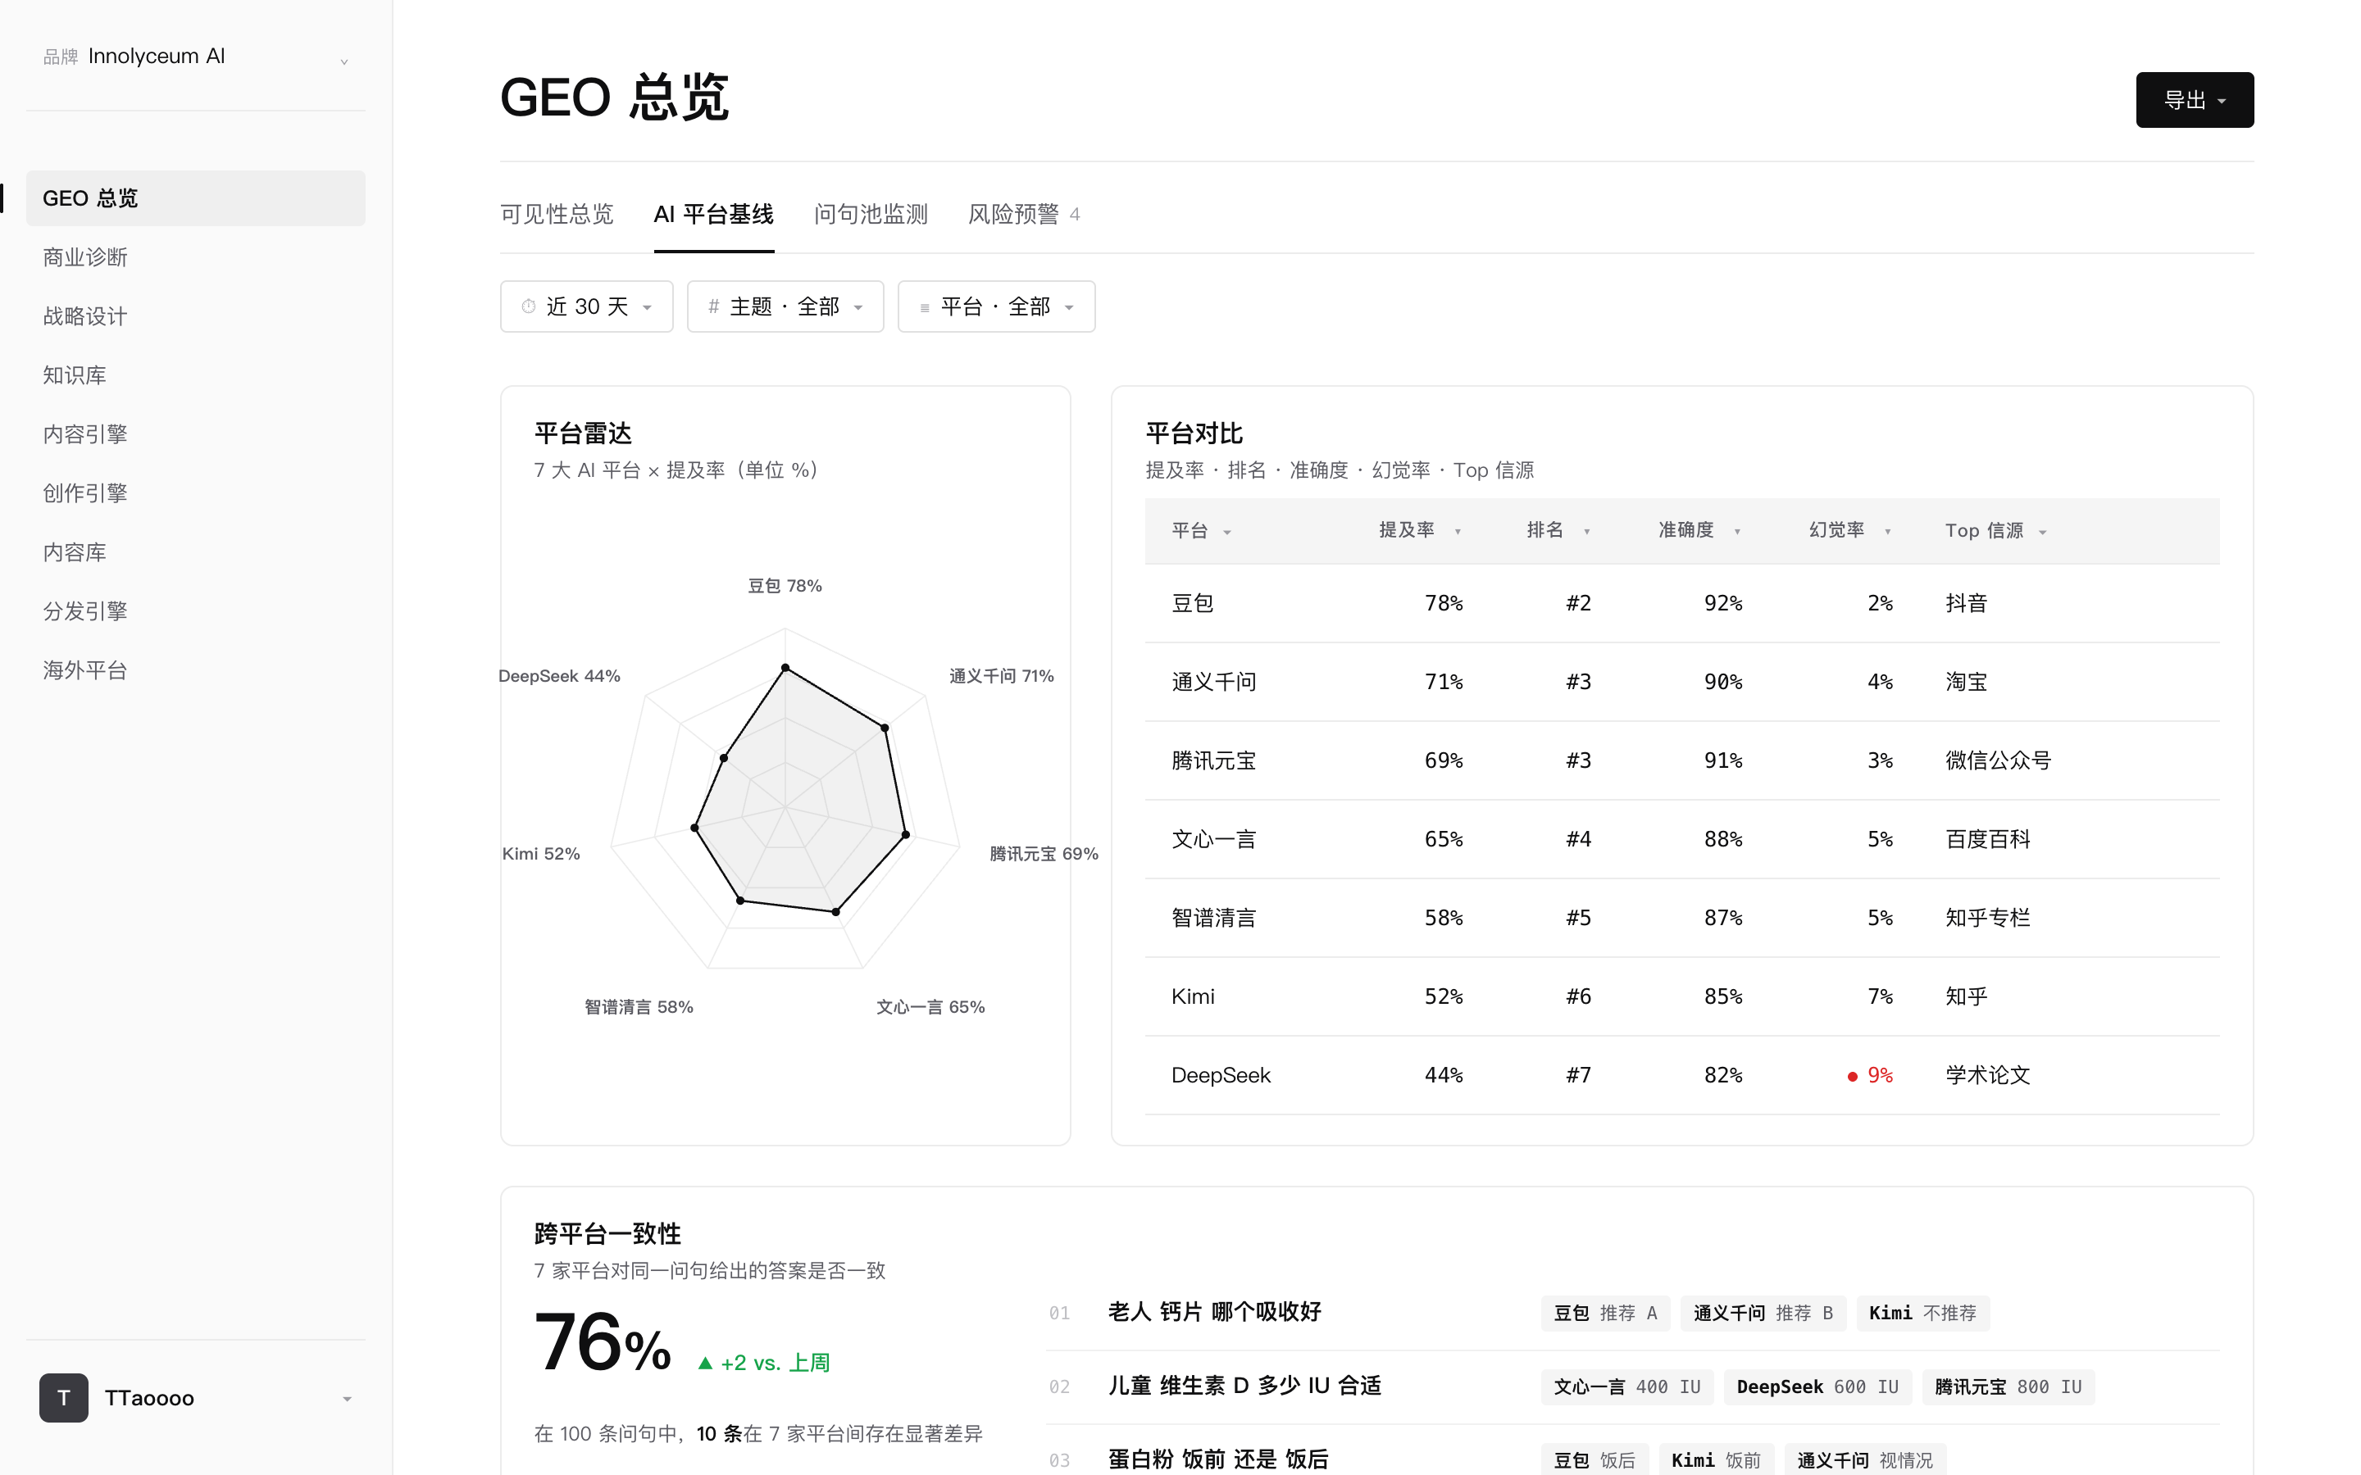
Task: Click the 豆包 row platform name
Action: pos(1192,603)
